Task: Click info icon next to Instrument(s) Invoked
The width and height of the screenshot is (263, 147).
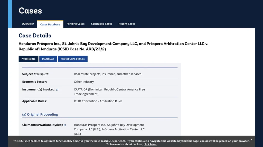Action: point(57,90)
